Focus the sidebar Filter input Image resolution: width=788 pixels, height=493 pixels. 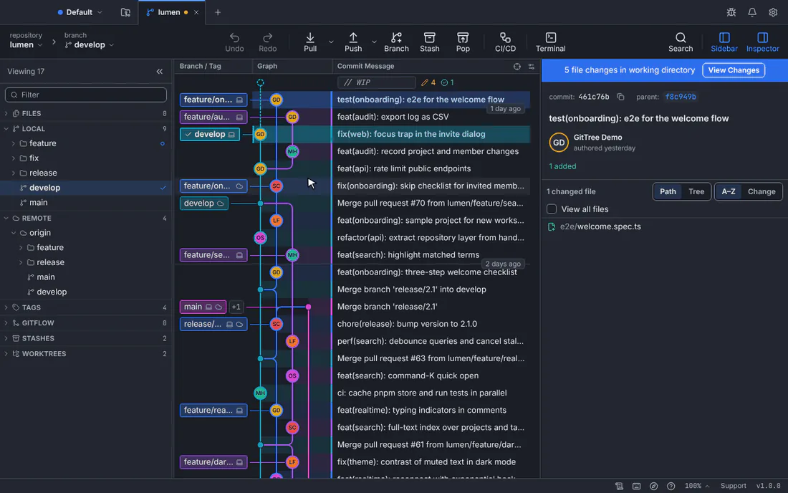86,95
